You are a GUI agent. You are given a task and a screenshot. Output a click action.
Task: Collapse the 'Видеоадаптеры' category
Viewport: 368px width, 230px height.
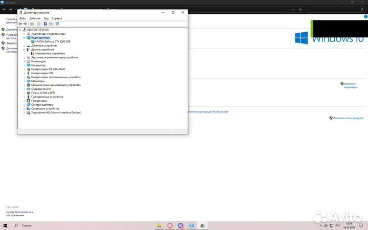[24, 37]
